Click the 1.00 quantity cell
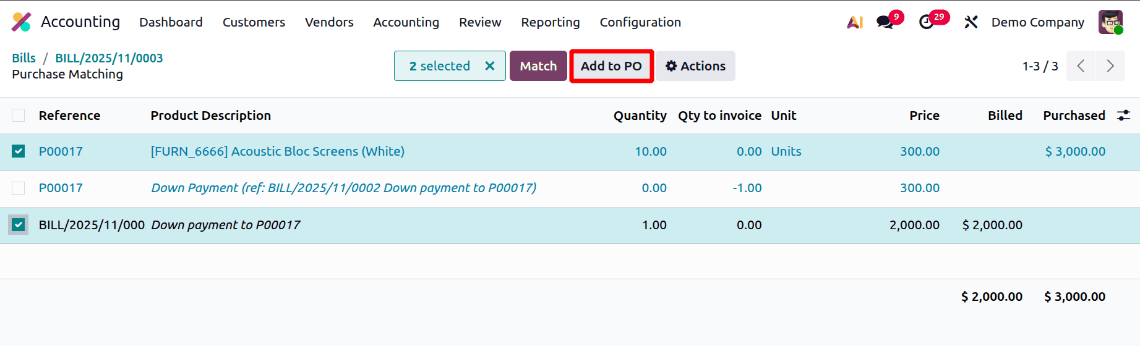Screen dimensions: 1140x346 [x=654, y=225]
